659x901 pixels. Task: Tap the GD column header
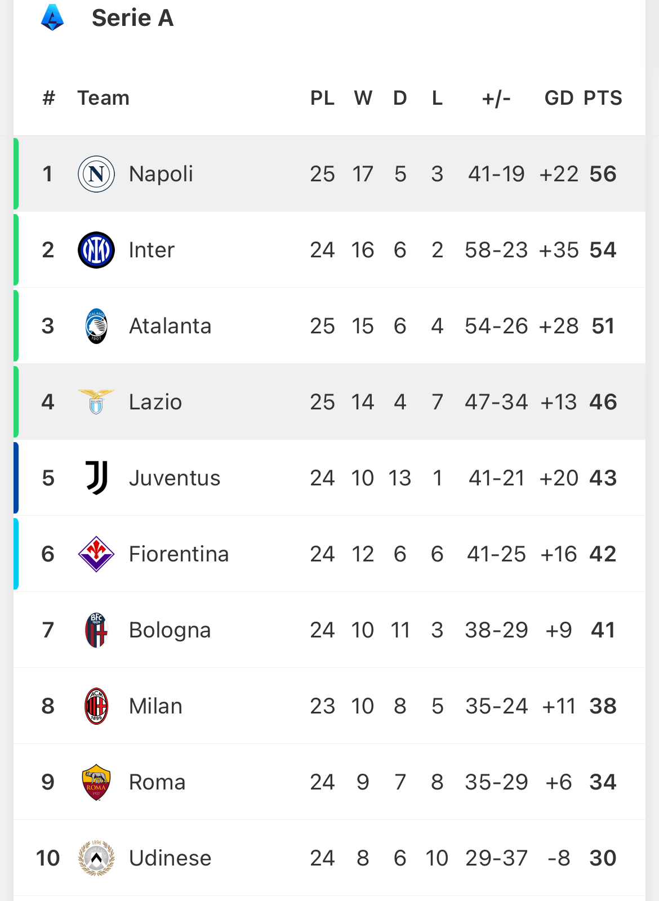559,98
